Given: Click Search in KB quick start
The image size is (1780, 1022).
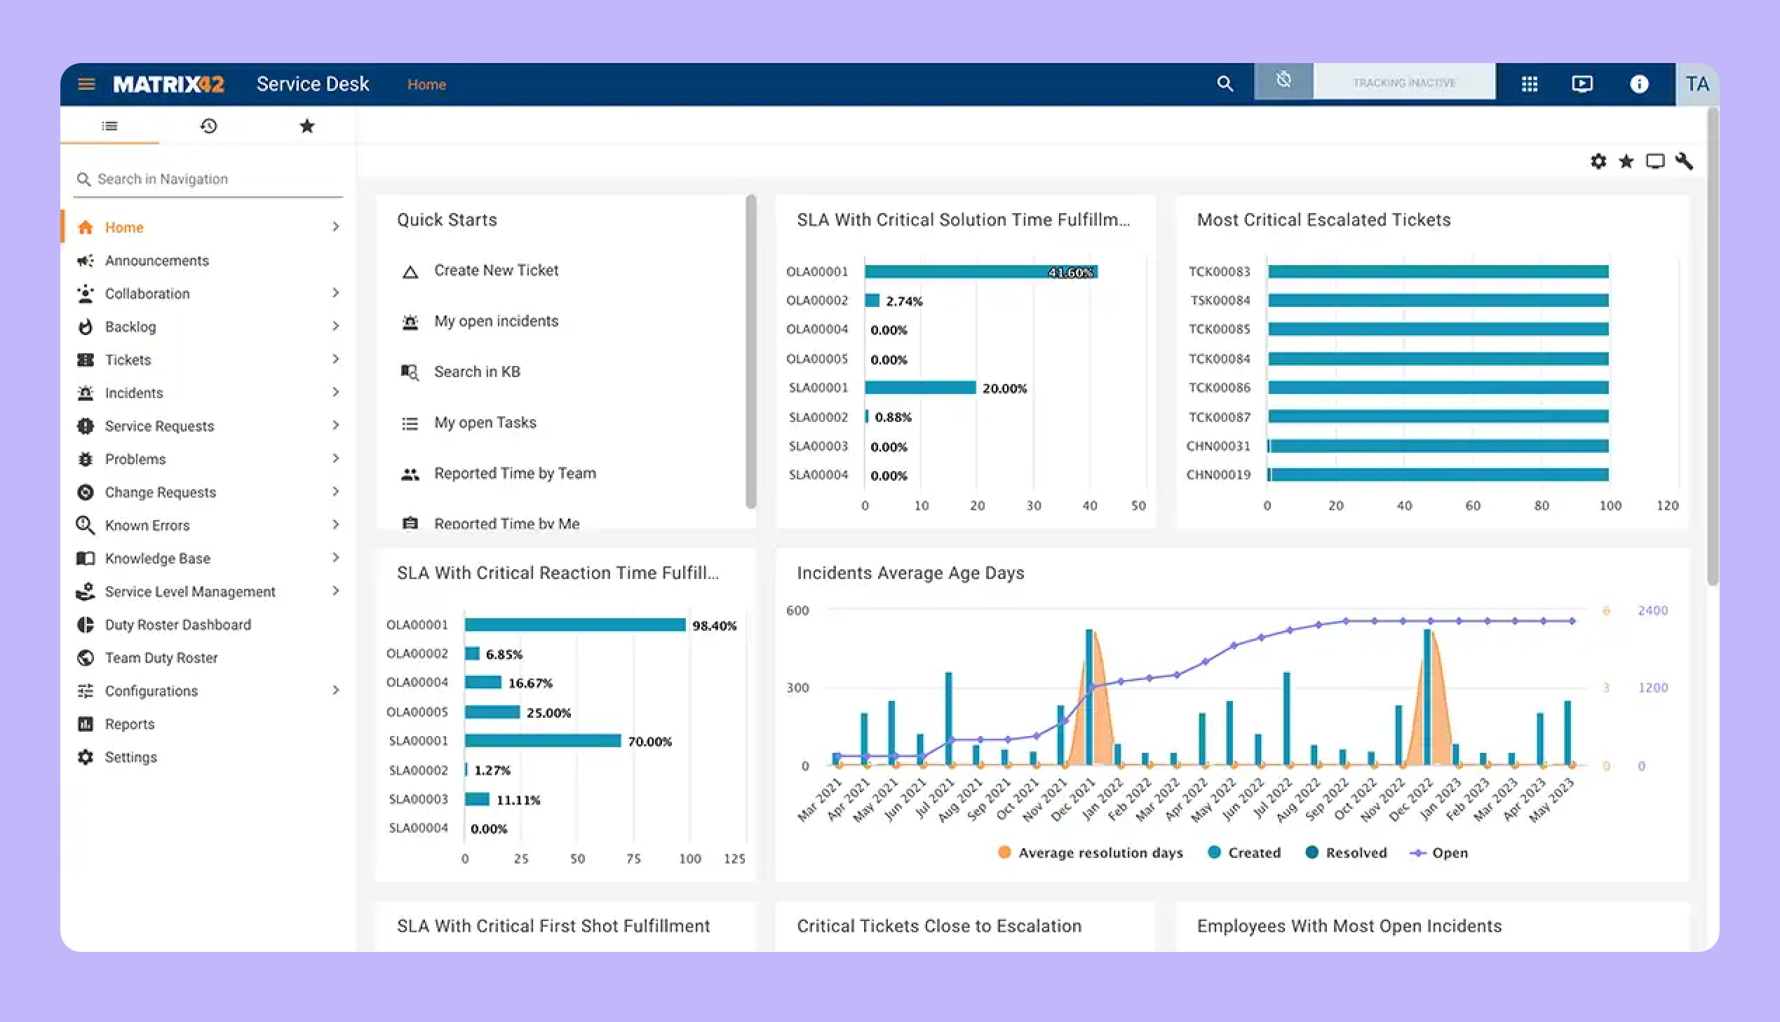Looking at the screenshot, I should coord(477,372).
